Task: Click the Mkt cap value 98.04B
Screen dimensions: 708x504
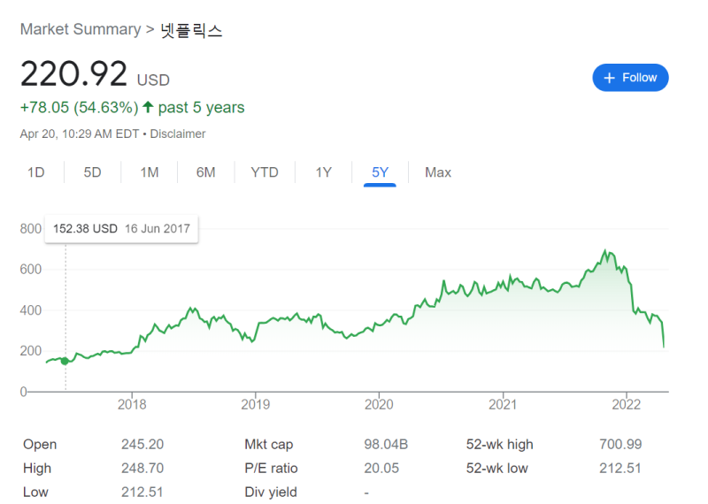Action: (x=386, y=445)
